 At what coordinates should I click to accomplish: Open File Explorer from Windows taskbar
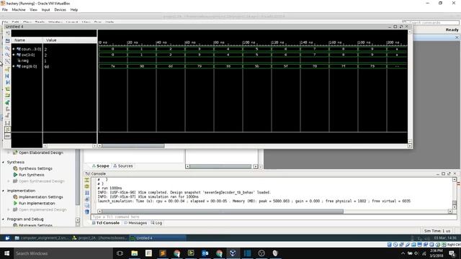click(135, 253)
